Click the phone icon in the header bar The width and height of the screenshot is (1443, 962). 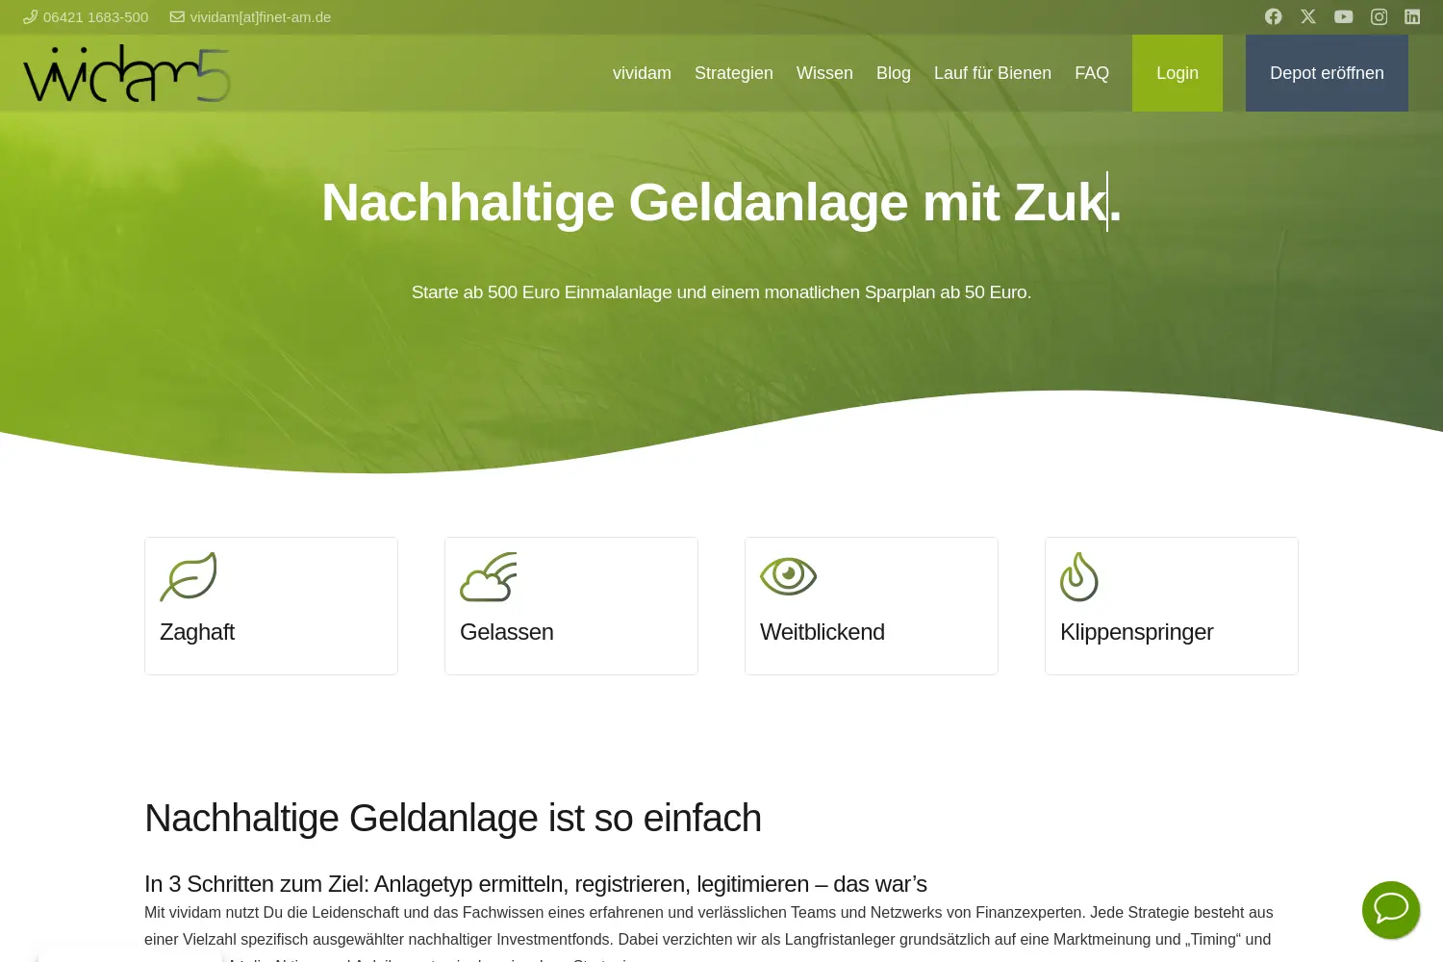pyautogui.click(x=30, y=16)
